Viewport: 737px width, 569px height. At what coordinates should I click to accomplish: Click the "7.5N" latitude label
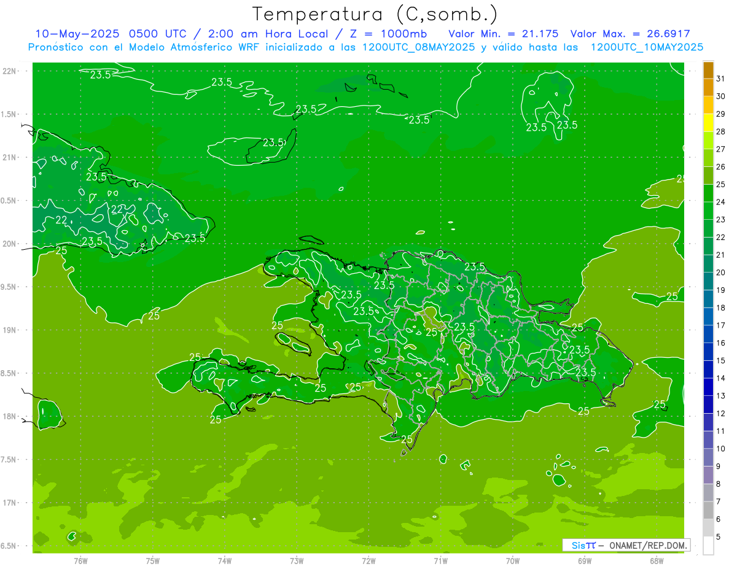click(9, 460)
